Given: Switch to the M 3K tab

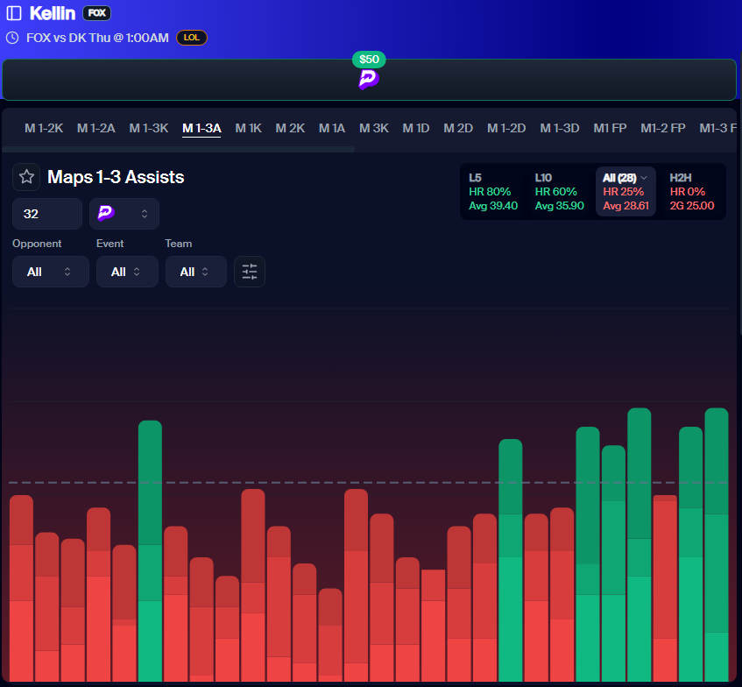Looking at the screenshot, I should coord(374,128).
